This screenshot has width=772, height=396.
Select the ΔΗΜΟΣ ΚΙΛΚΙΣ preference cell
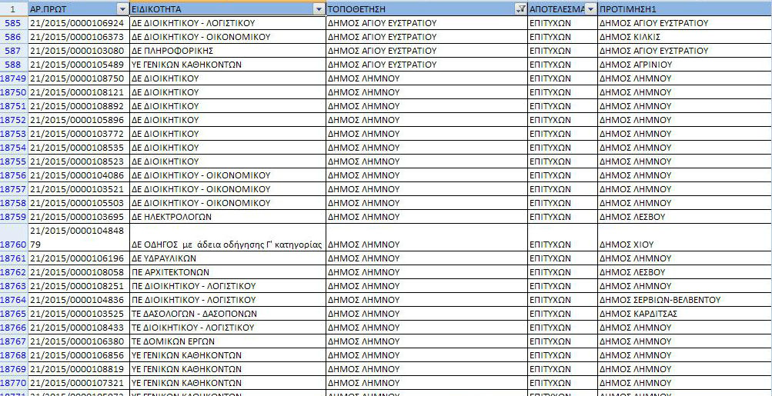pyautogui.click(x=683, y=37)
